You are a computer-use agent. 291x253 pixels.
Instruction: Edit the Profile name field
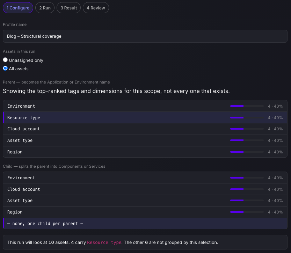tap(145, 36)
